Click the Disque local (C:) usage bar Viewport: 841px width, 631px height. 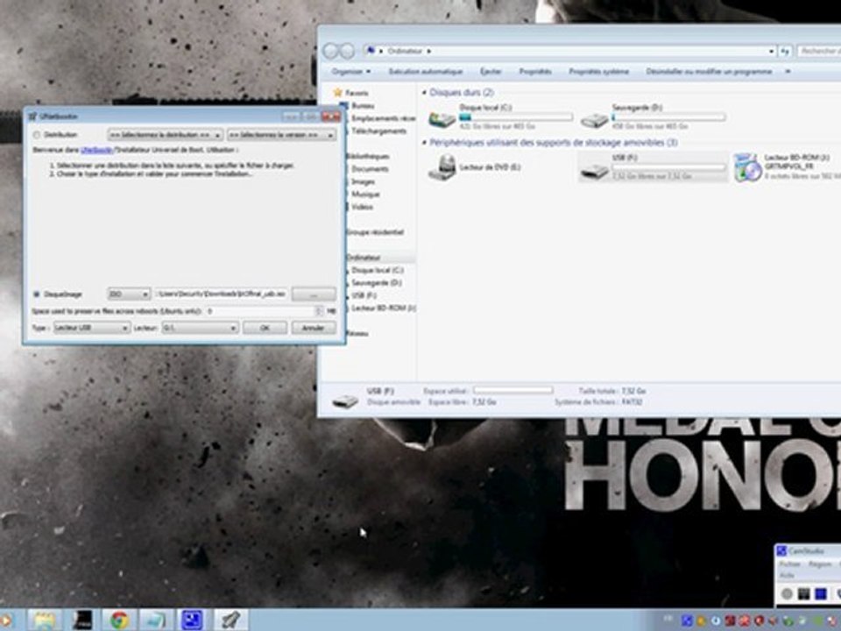tap(516, 117)
